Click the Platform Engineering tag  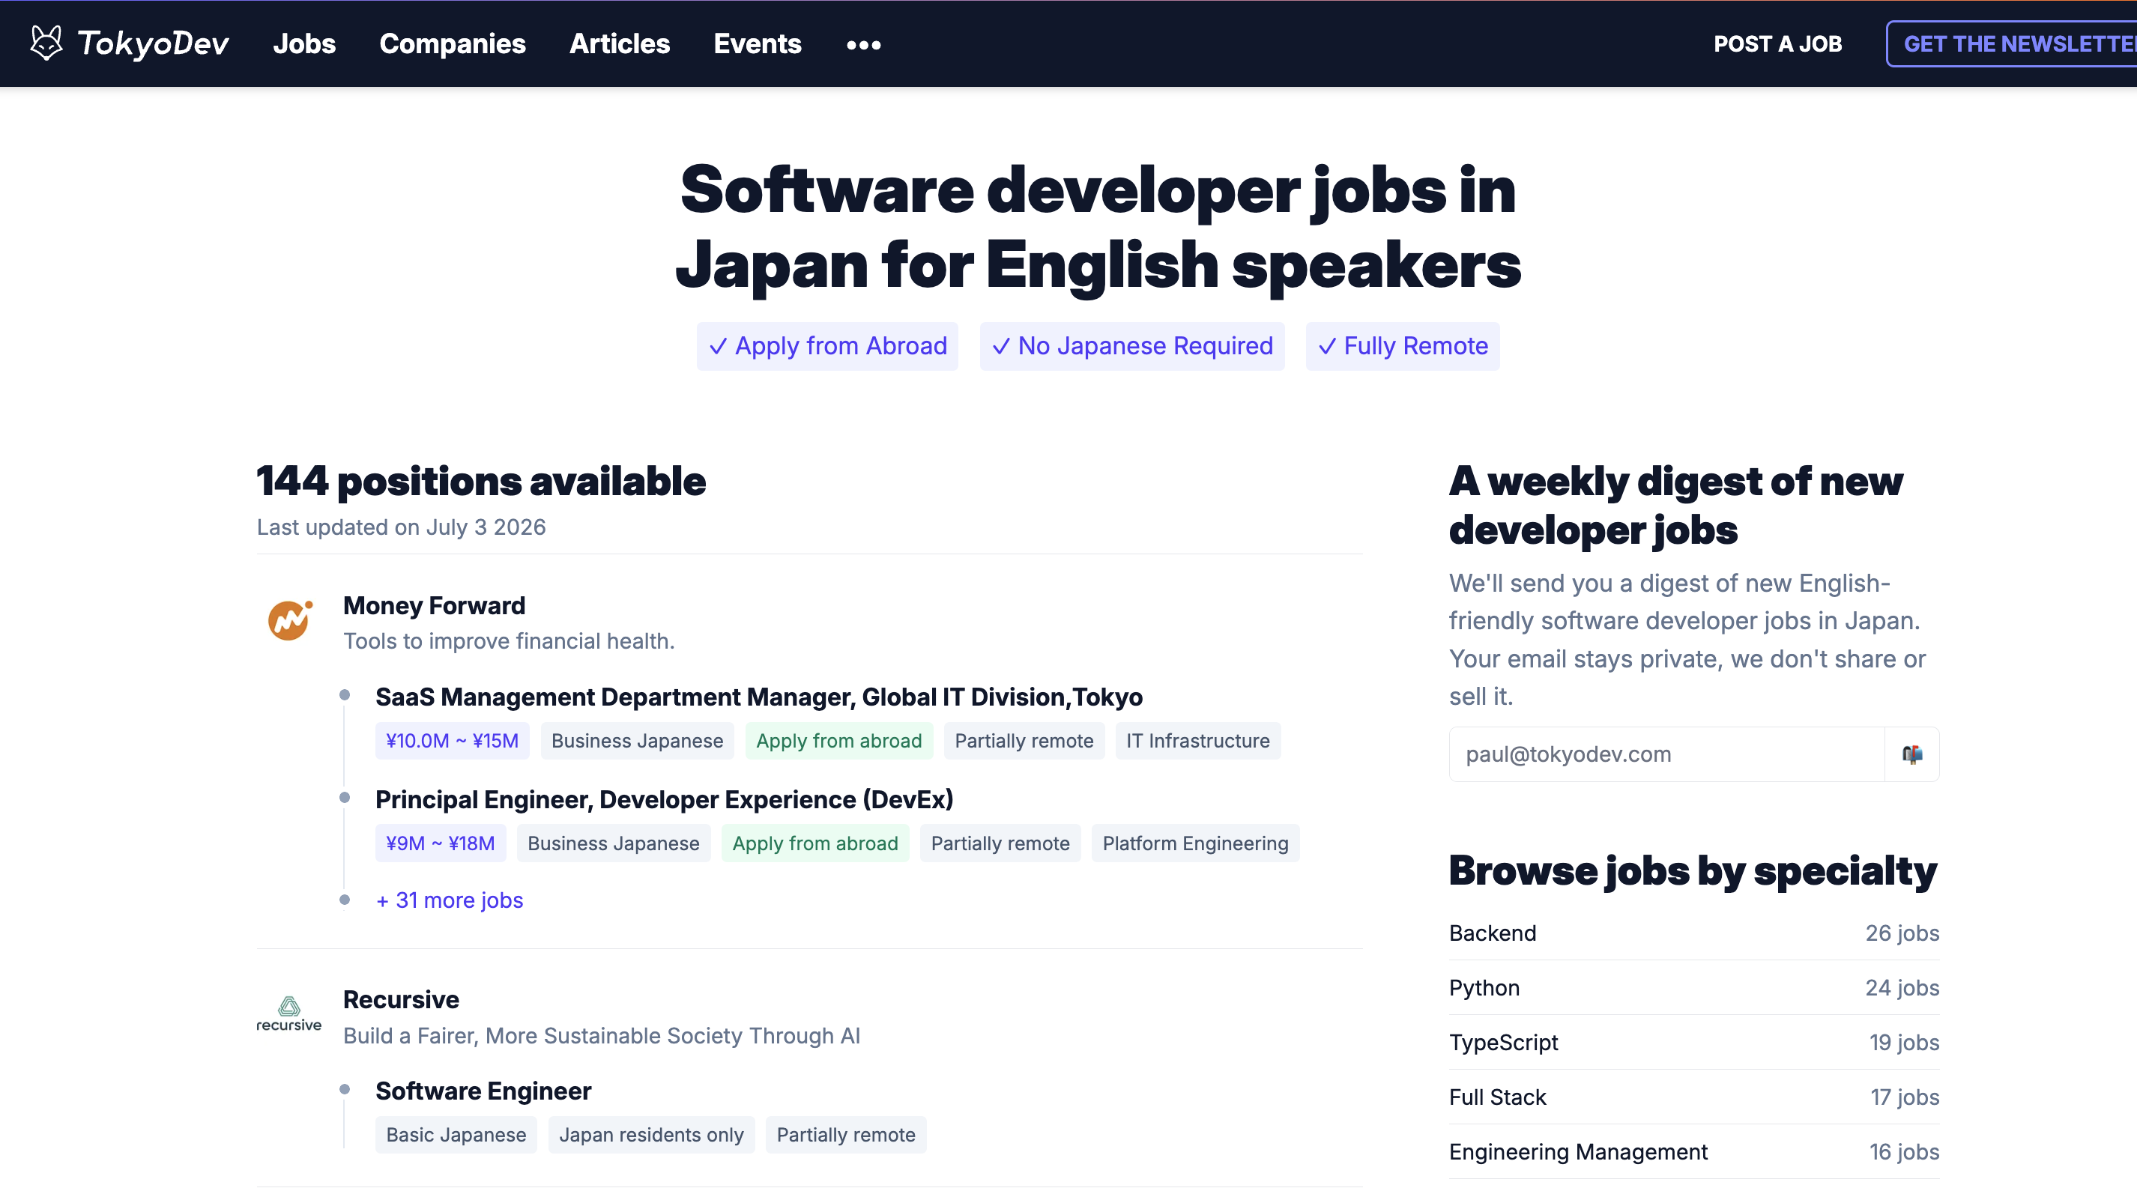(x=1194, y=843)
